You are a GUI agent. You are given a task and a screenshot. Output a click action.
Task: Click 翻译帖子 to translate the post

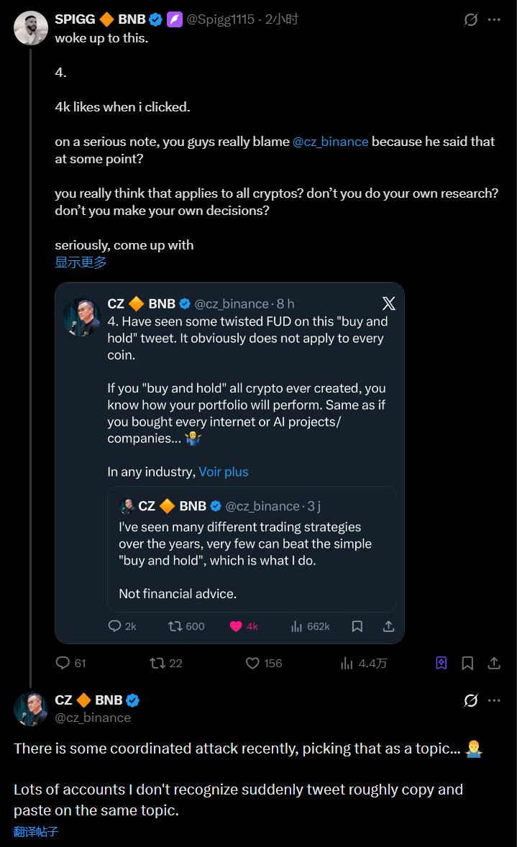click(36, 832)
